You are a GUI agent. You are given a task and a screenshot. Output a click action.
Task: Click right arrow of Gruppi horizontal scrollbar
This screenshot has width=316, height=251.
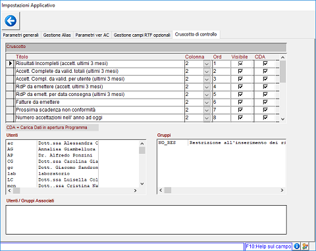[x=282, y=190]
